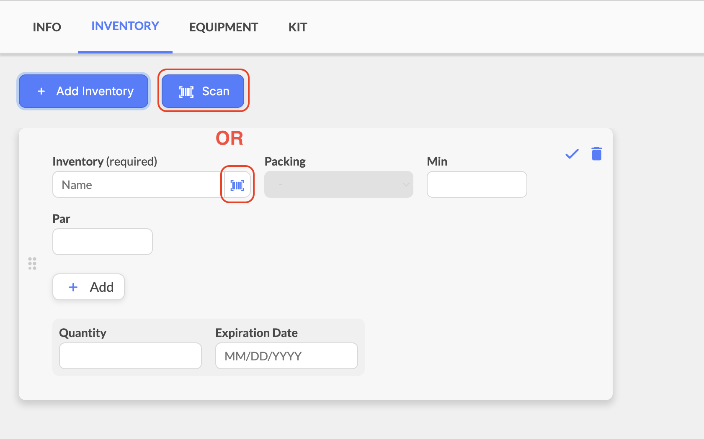This screenshot has height=439, width=704.
Task: Confirm the inventory row with the checkmark icon
Action: pyautogui.click(x=572, y=154)
